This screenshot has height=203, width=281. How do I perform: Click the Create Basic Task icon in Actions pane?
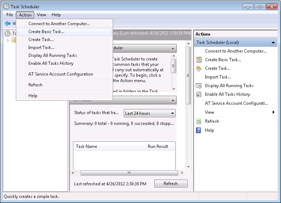coord(199,60)
